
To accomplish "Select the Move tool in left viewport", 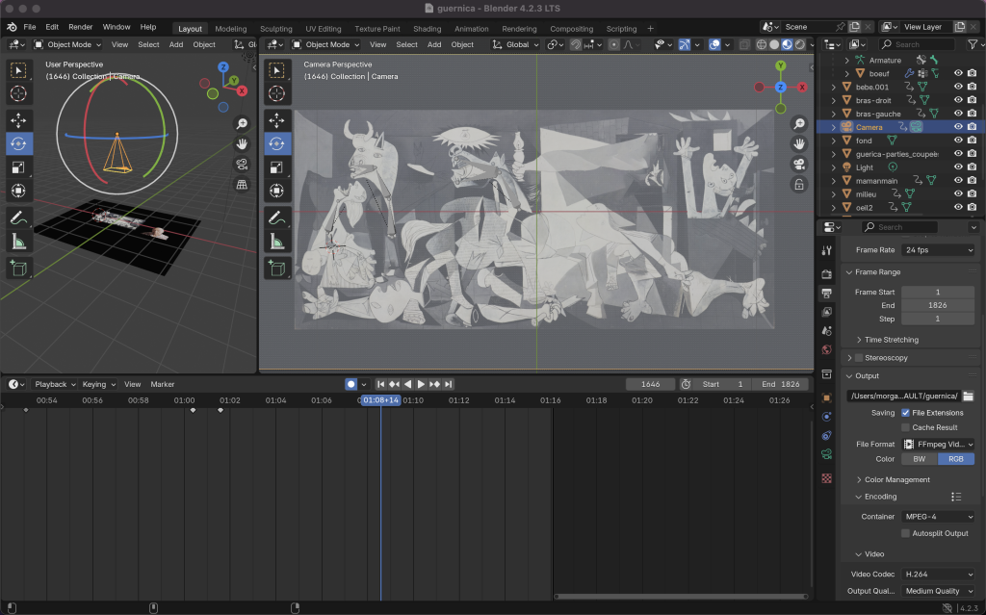I will (x=18, y=120).
